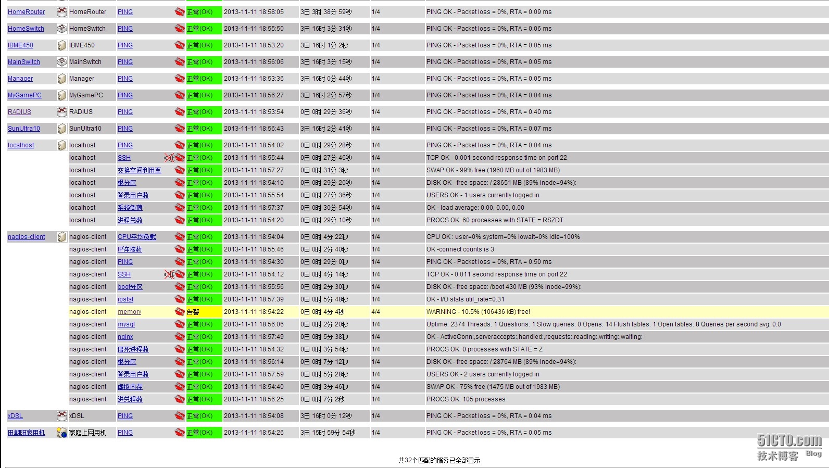This screenshot has height=468, width=829.
Task: Click the server icon next to IBME450
Action: pos(61,45)
